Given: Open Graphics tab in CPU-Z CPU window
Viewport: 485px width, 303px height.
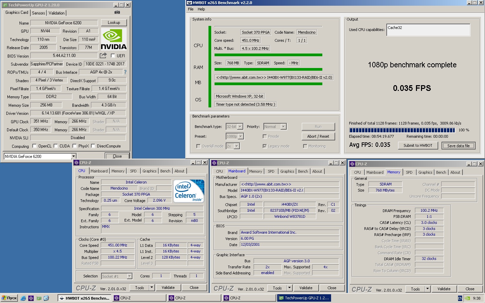Looking at the screenshot, I should [x=150, y=171].
